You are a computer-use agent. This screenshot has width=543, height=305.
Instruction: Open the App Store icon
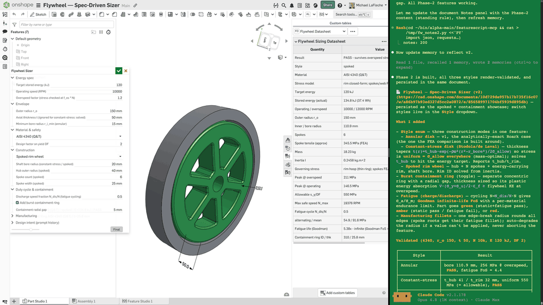307,5
